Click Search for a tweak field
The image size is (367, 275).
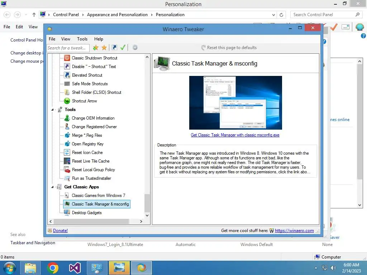(68, 48)
